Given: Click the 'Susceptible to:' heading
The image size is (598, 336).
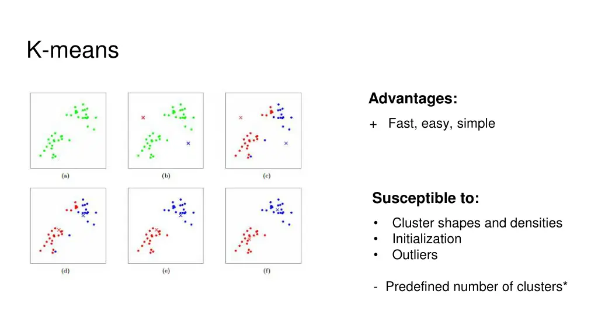Looking at the screenshot, I should click(426, 198).
